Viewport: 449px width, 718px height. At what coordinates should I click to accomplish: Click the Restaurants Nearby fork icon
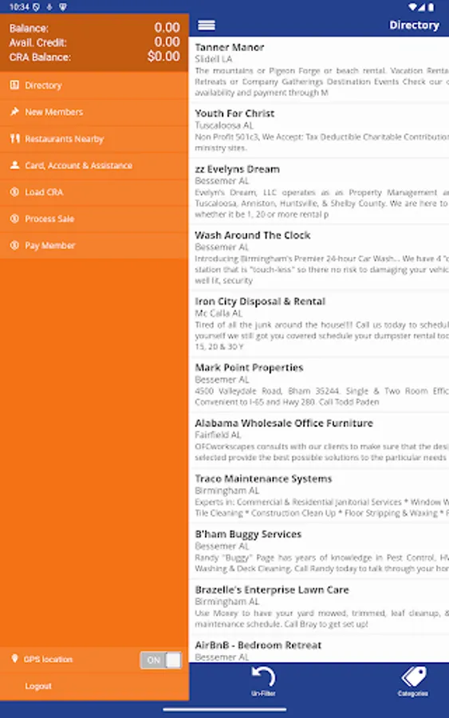(14, 138)
